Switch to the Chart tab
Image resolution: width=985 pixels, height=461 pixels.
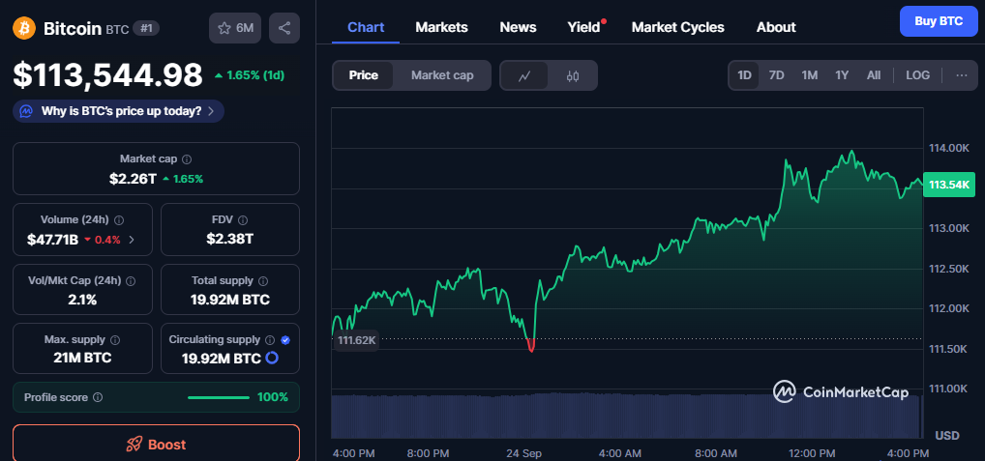pyautogui.click(x=366, y=28)
